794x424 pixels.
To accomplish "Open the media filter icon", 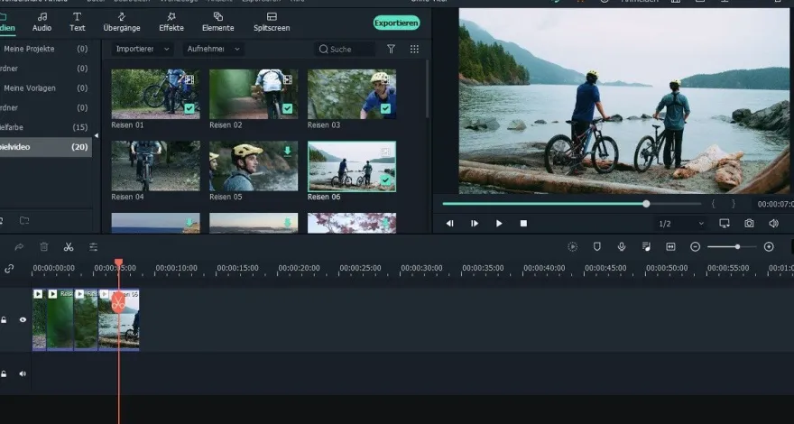I will (x=391, y=49).
